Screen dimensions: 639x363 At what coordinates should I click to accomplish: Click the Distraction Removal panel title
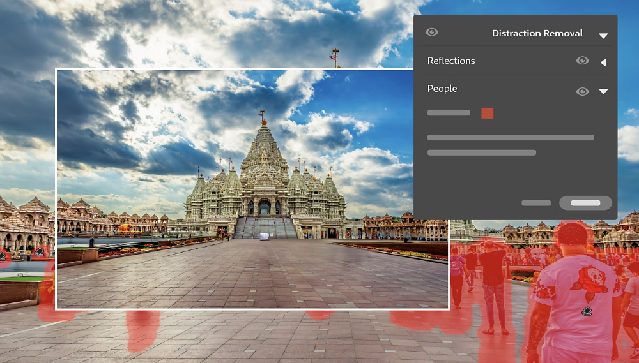pyautogui.click(x=537, y=33)
